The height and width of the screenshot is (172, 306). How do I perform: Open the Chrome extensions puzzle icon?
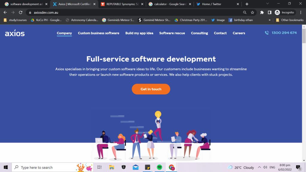(262, 13)
